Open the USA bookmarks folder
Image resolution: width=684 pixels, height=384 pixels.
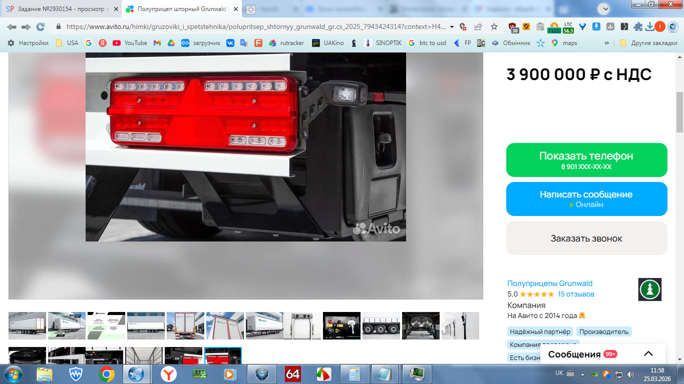[67, 43]
